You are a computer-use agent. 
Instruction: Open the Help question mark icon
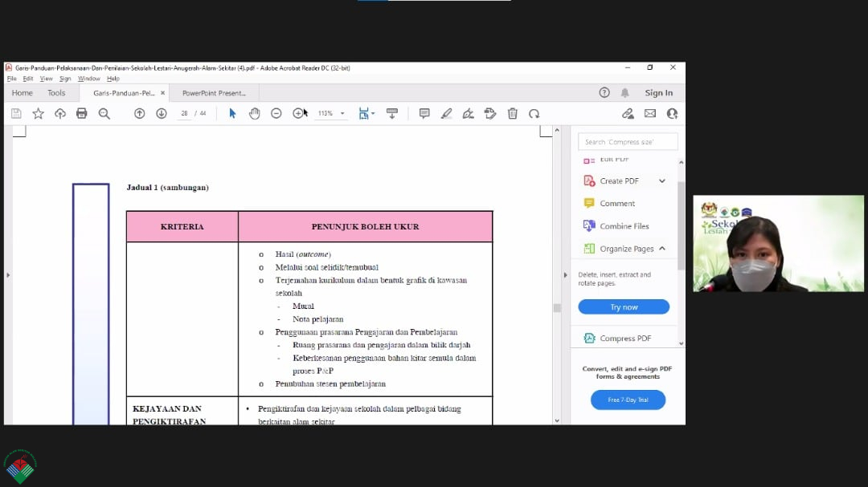pyautogui.click(x=604, y=93)
